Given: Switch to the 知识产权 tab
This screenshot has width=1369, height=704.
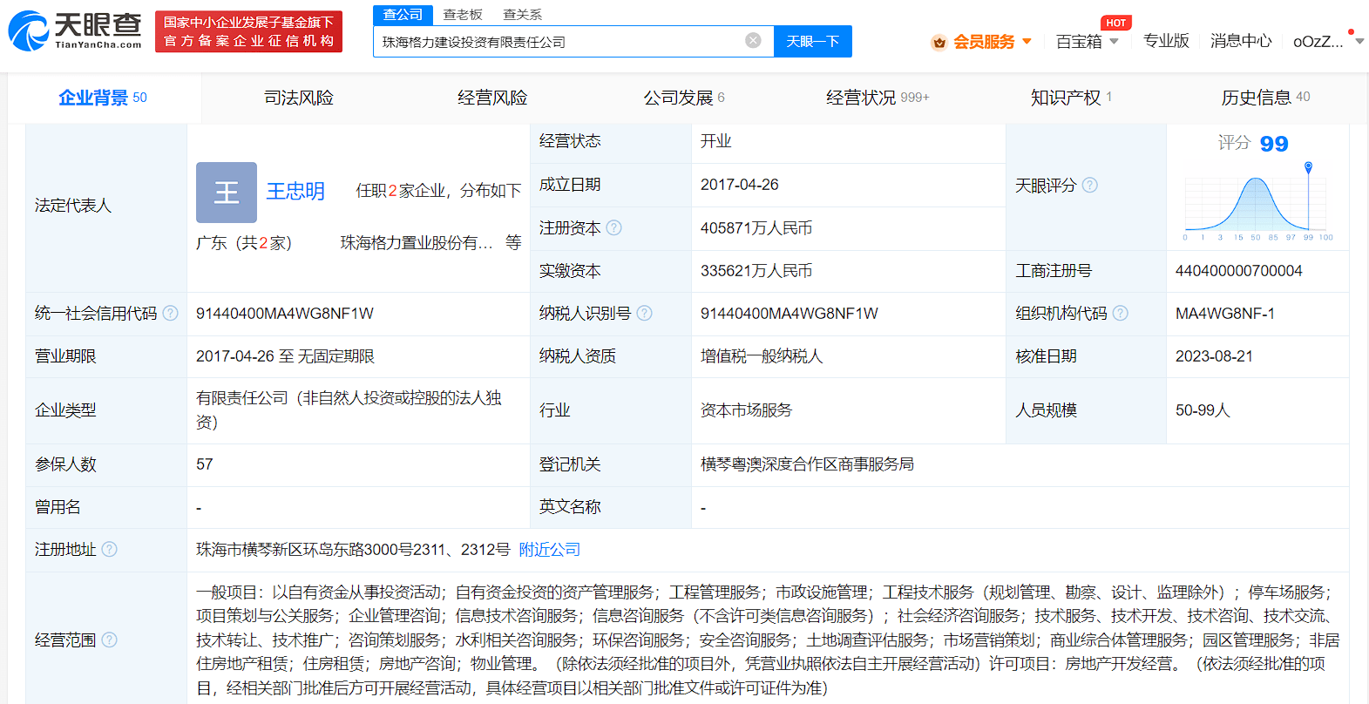Looking at the screenshot, I should point(1070,98).
